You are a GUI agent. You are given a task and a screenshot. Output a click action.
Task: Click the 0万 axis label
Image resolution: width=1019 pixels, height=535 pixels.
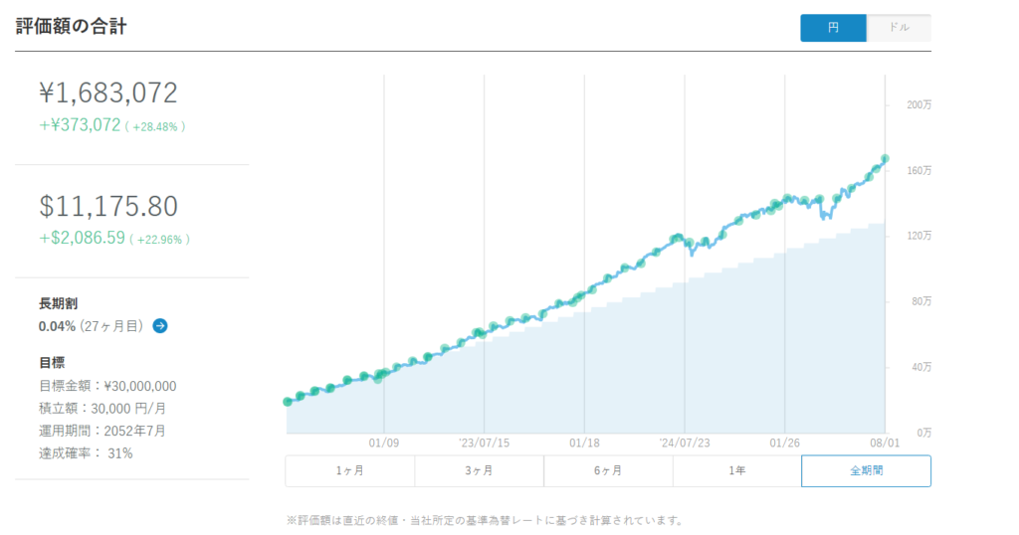click(x=924, y=433)
